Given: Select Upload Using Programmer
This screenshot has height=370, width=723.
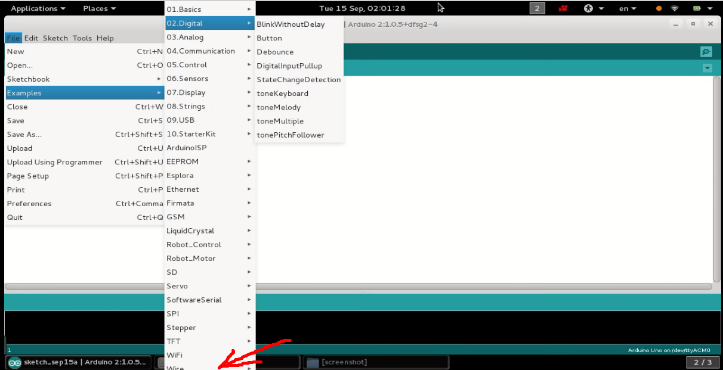Looking at the screenshot, I should [85, 162].
